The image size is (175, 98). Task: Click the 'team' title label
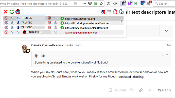[78, 45]
